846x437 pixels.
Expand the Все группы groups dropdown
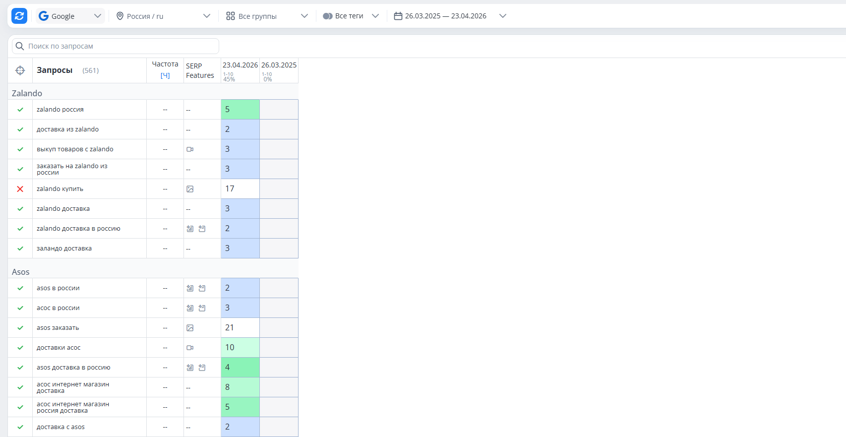(267, 16)
